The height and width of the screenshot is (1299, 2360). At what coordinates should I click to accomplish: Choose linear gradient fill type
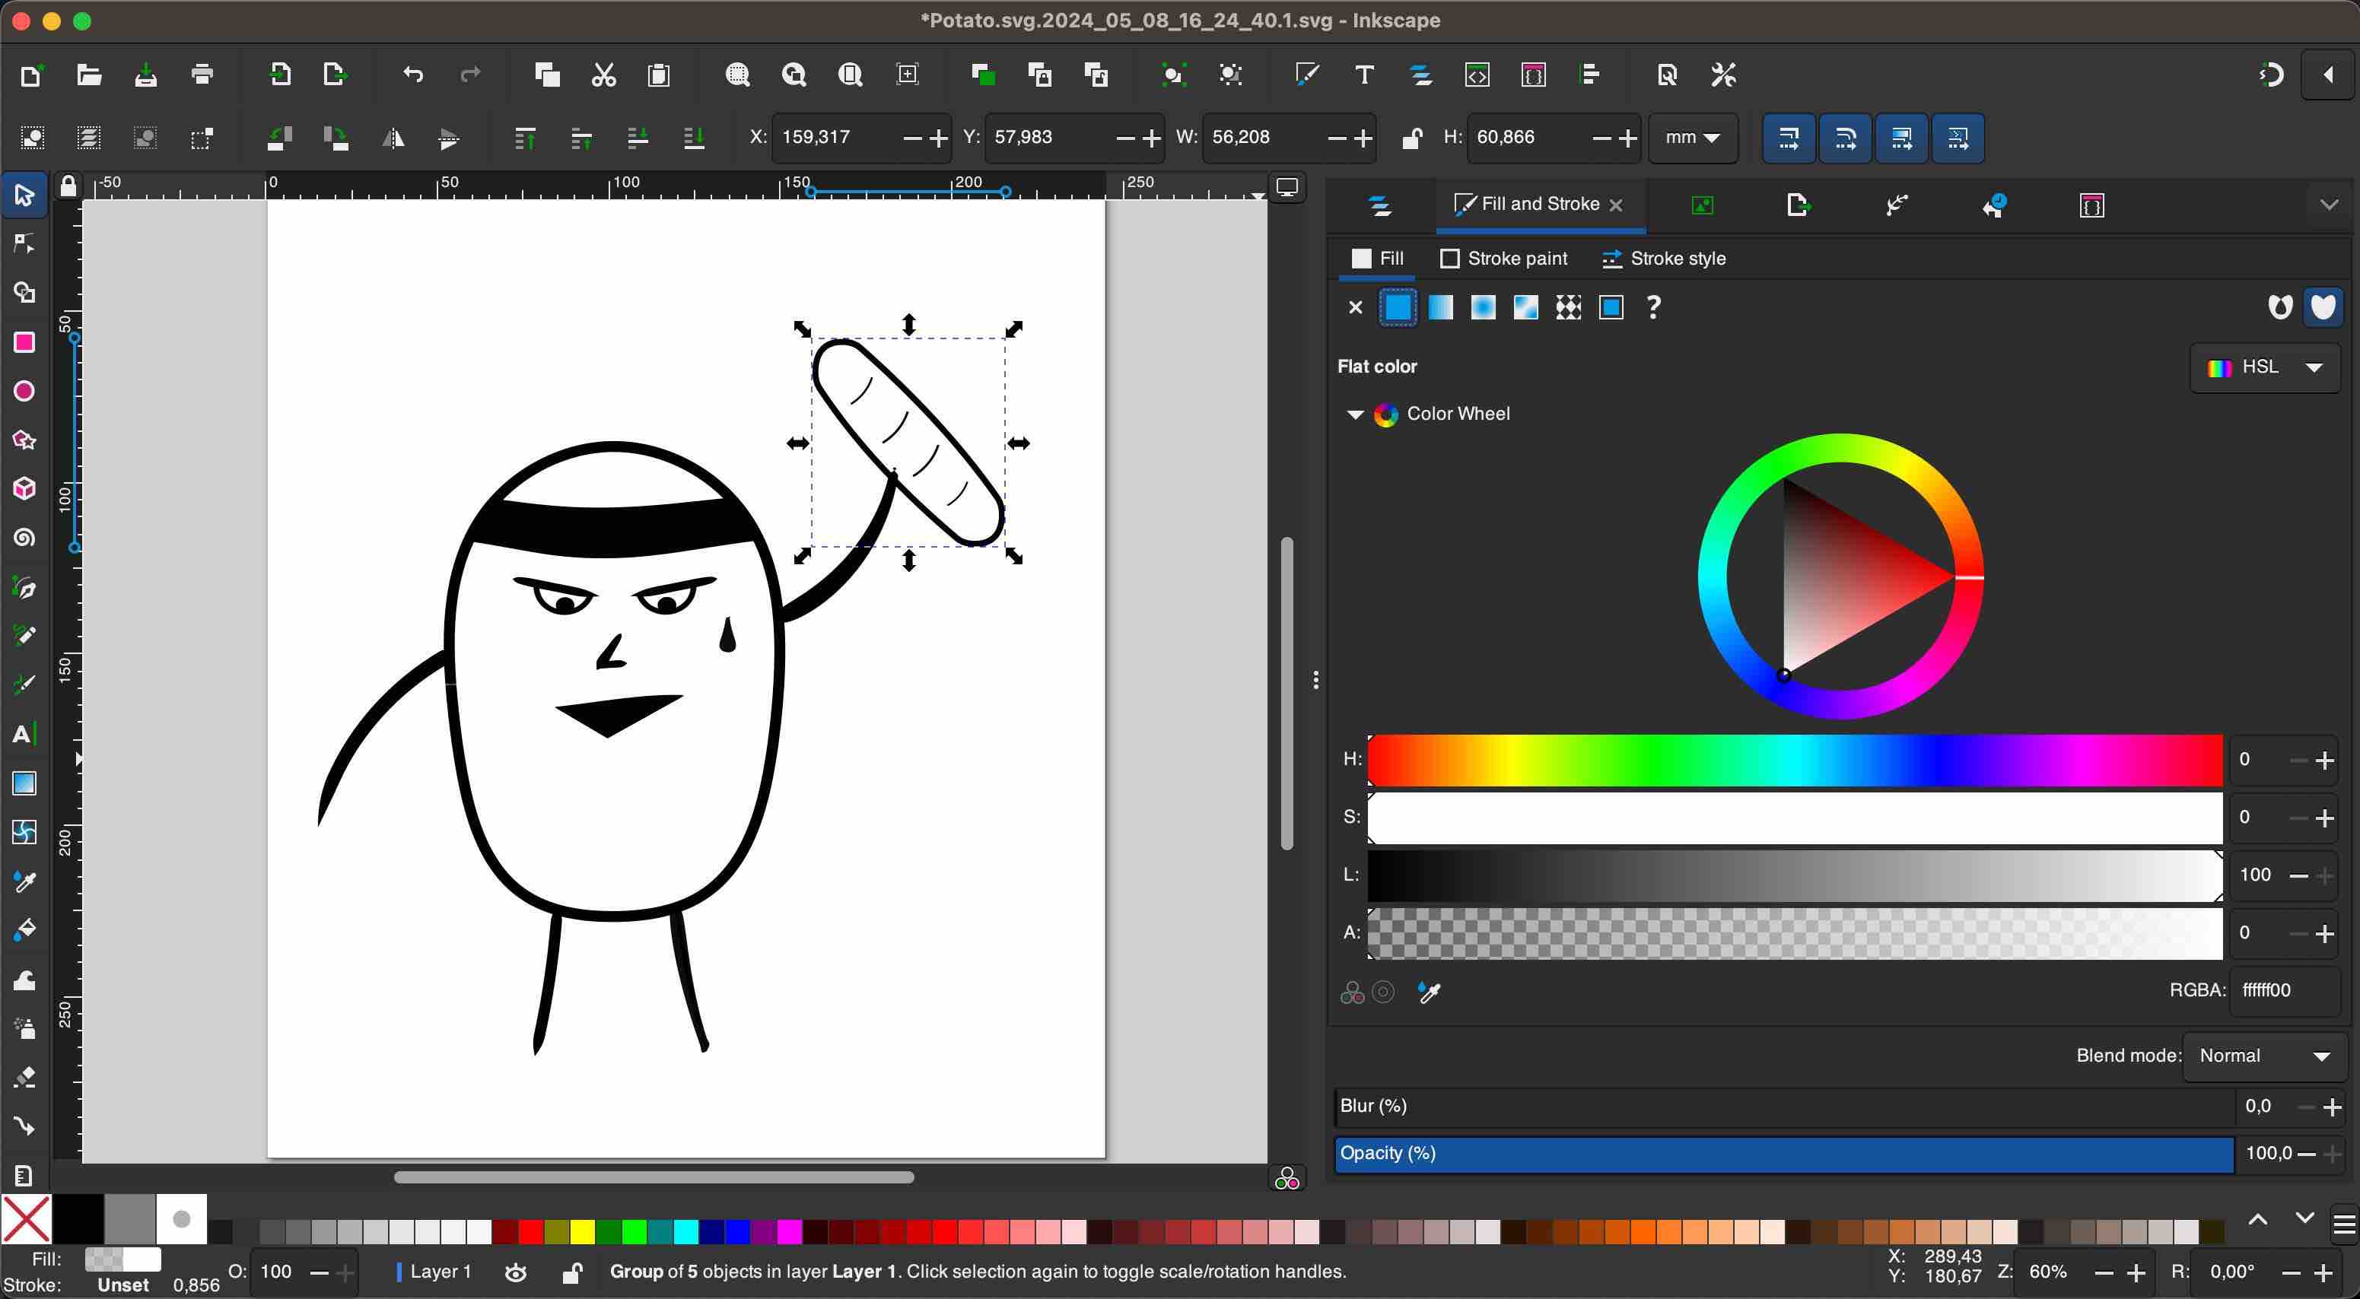coord(1440,308)
